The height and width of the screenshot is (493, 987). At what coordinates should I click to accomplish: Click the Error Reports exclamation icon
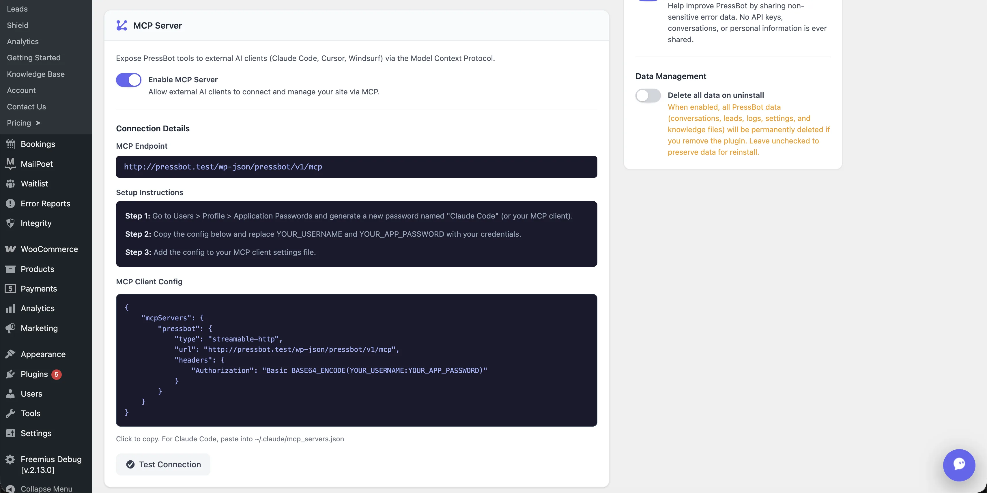point(10,203)
